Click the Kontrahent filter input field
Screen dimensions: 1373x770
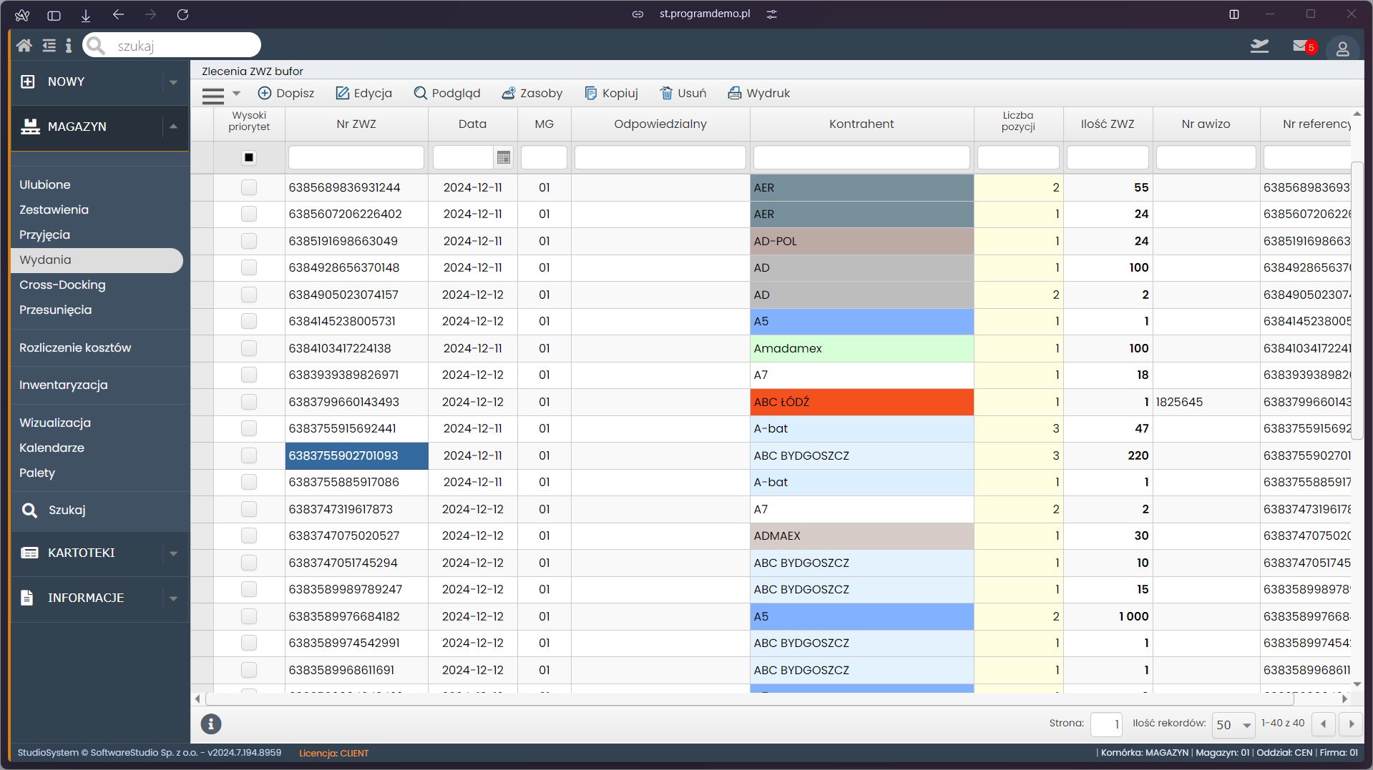(x=861, y=157)
